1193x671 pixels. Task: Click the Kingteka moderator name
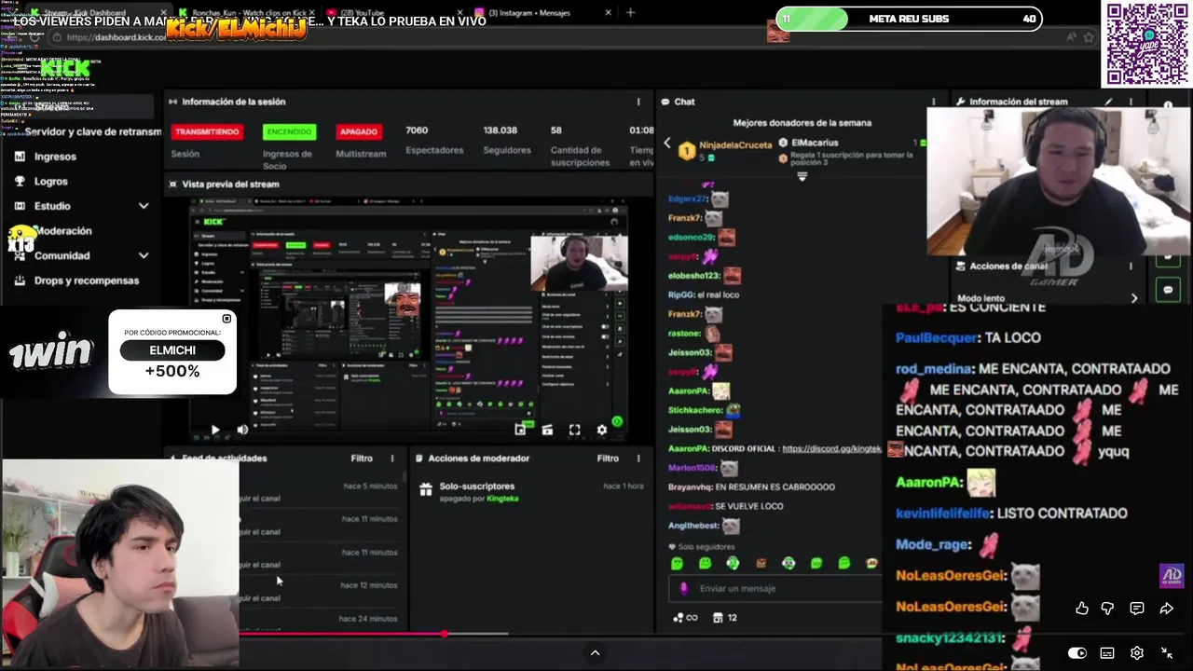click(x=502, y=499)
